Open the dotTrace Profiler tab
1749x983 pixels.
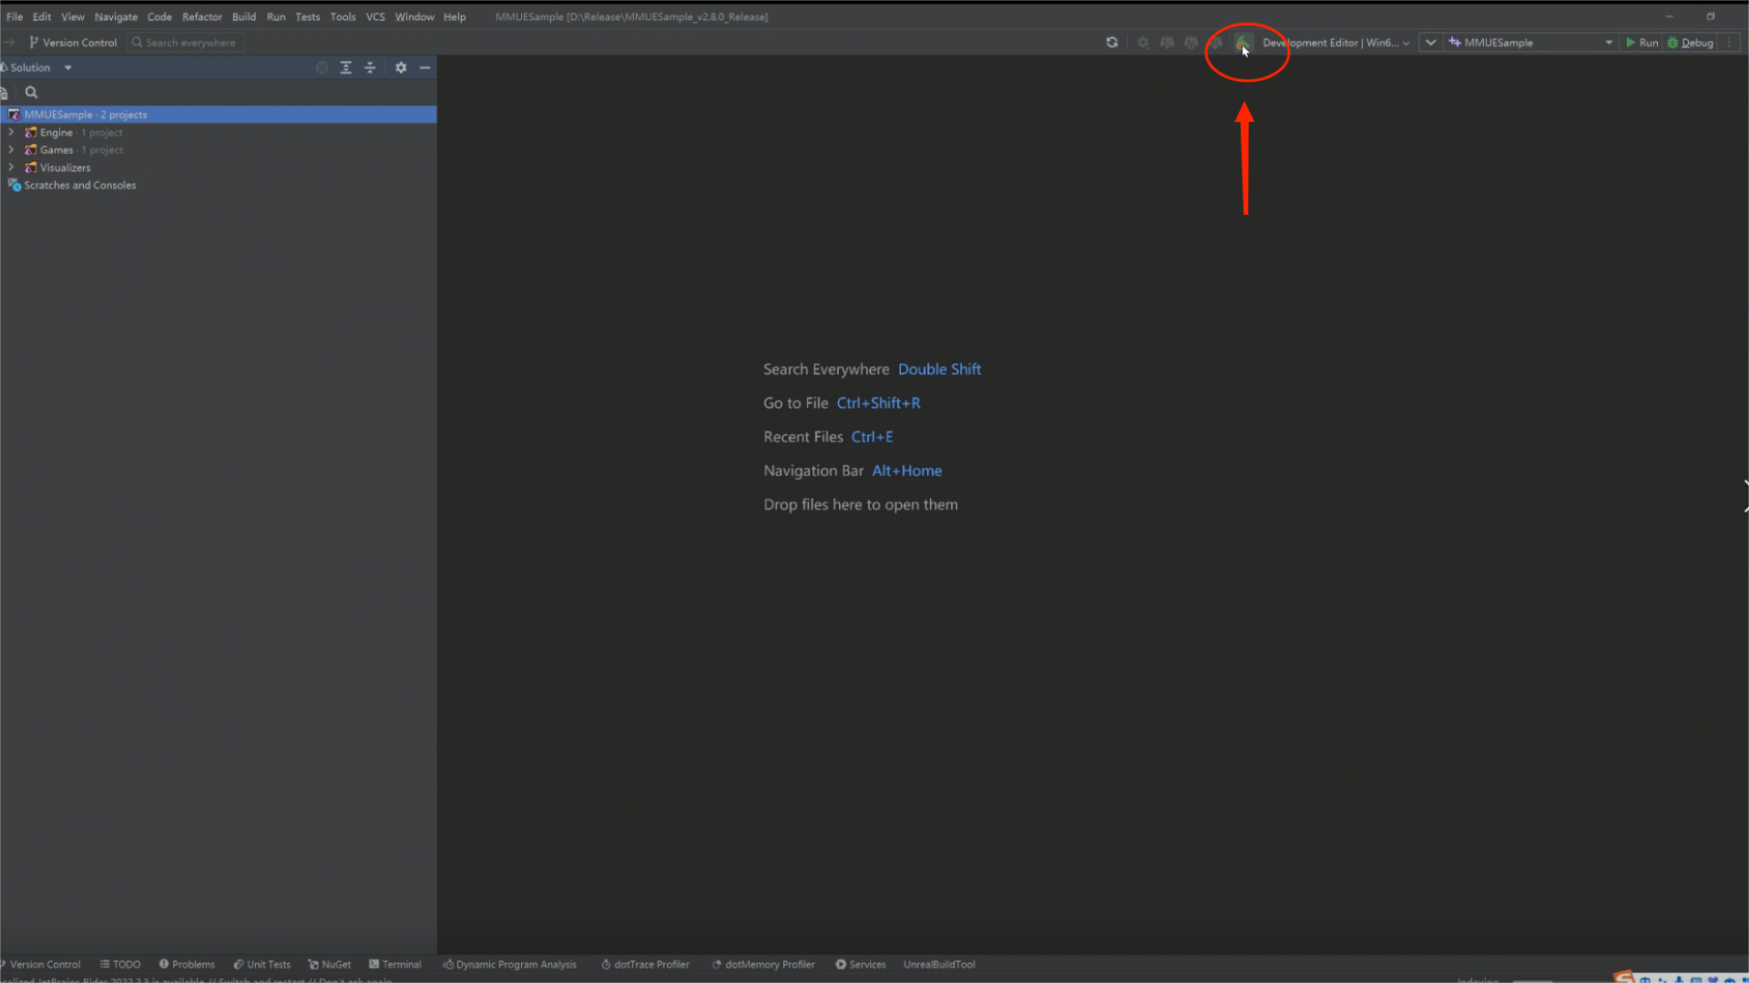[646, 964]
